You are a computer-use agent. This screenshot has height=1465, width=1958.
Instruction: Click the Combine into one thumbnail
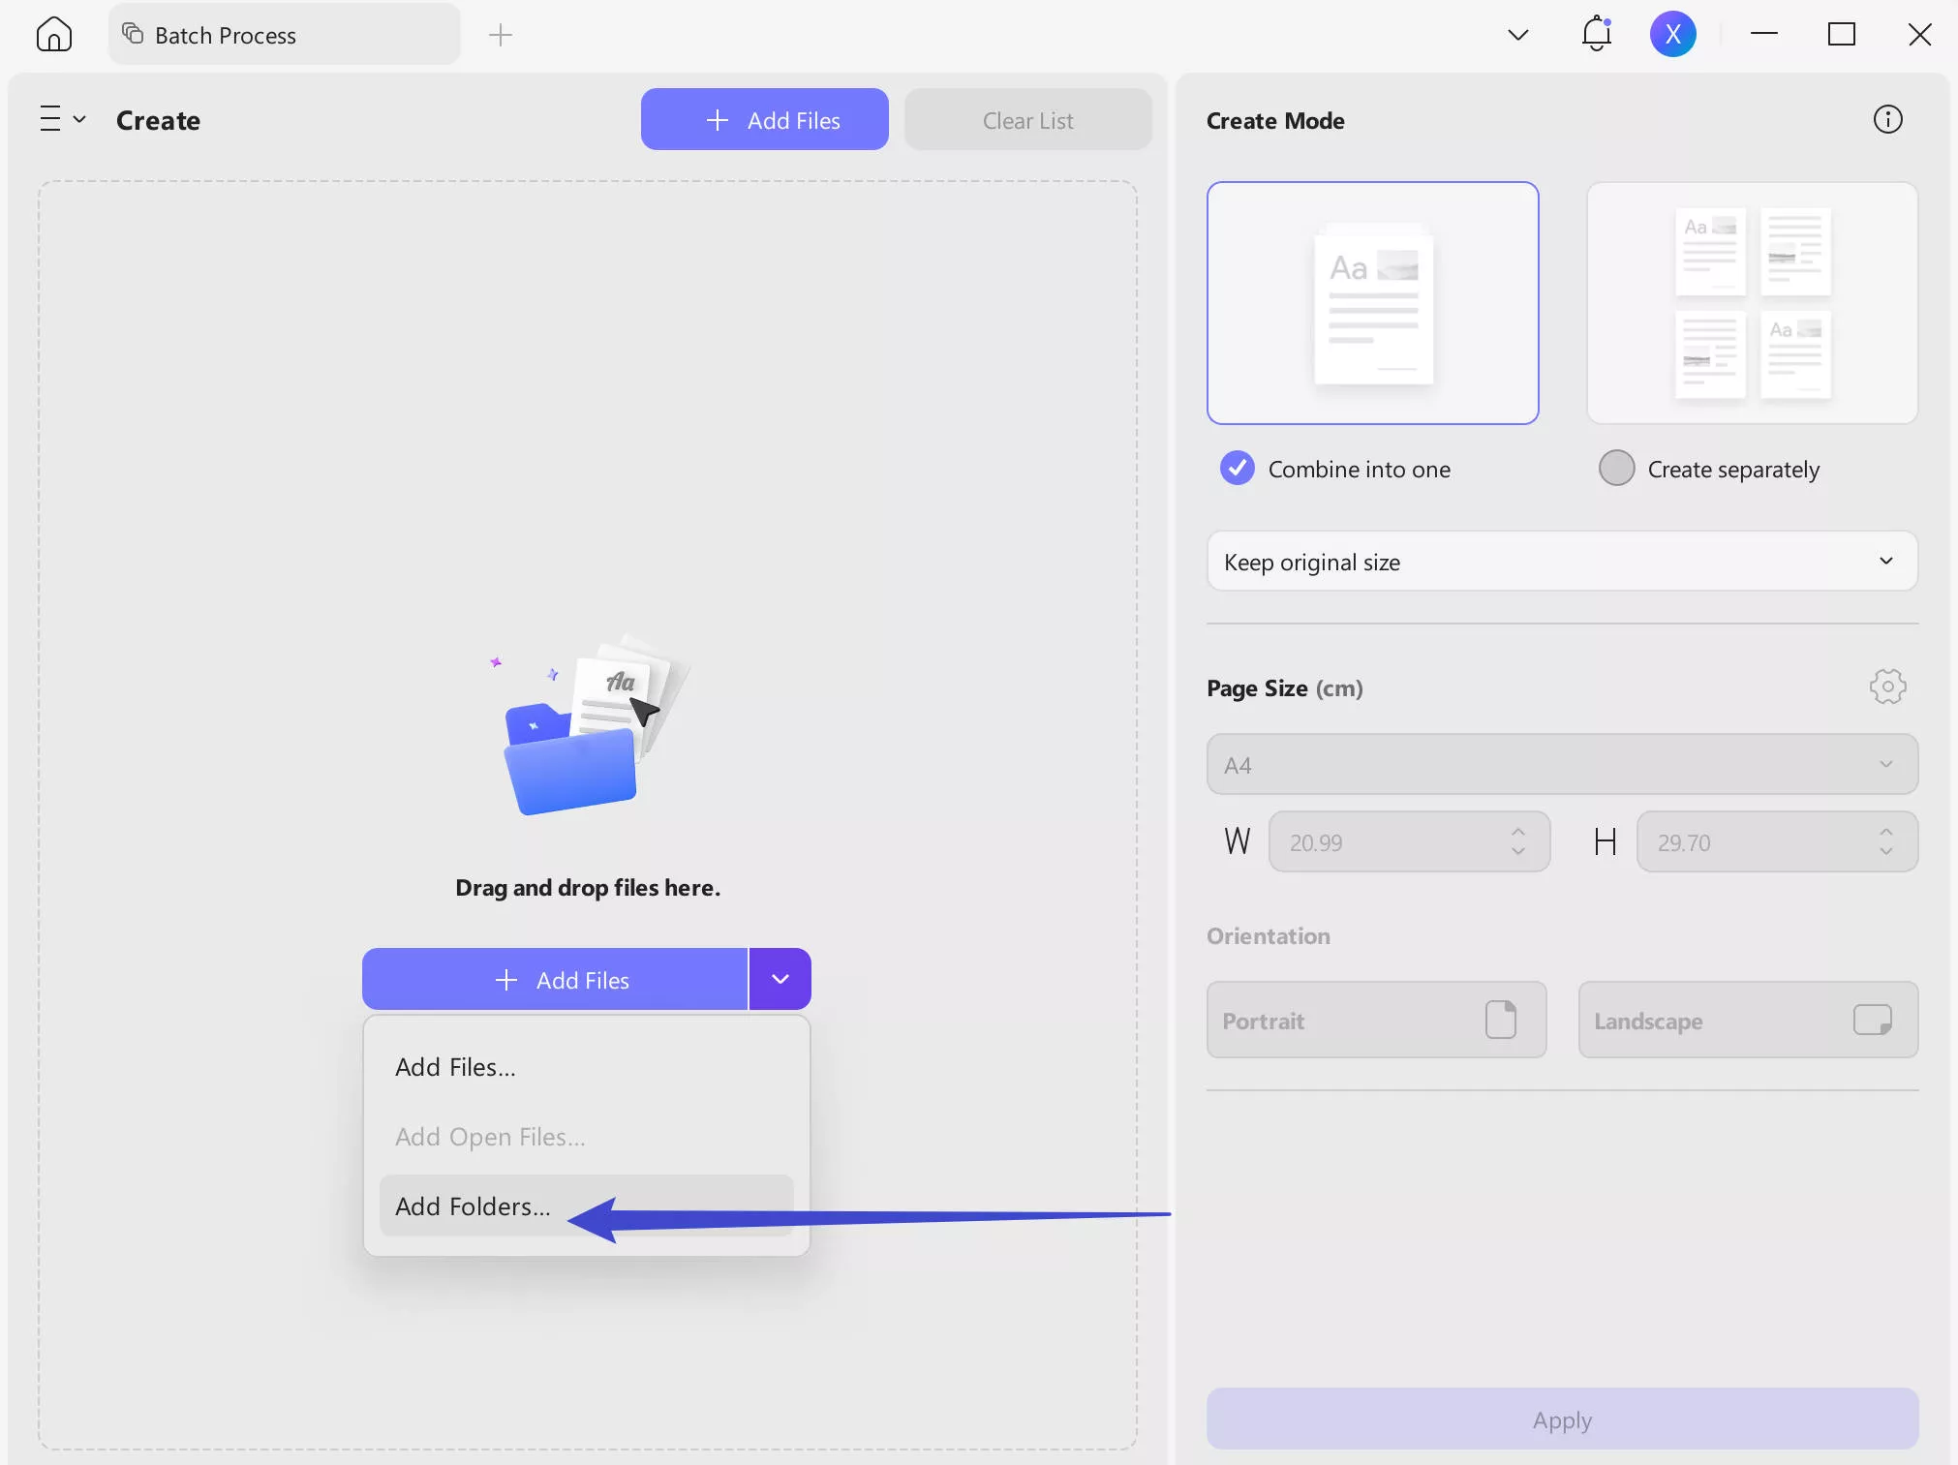point(1372,303)
